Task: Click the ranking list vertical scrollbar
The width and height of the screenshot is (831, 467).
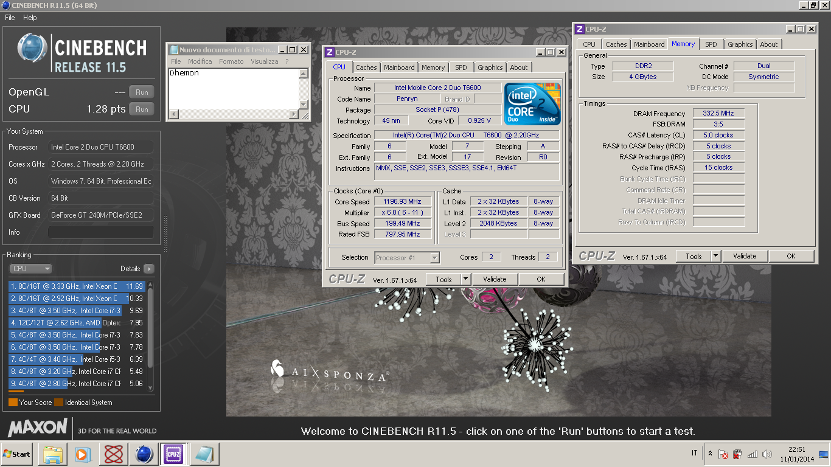Action: coord(150,335)
